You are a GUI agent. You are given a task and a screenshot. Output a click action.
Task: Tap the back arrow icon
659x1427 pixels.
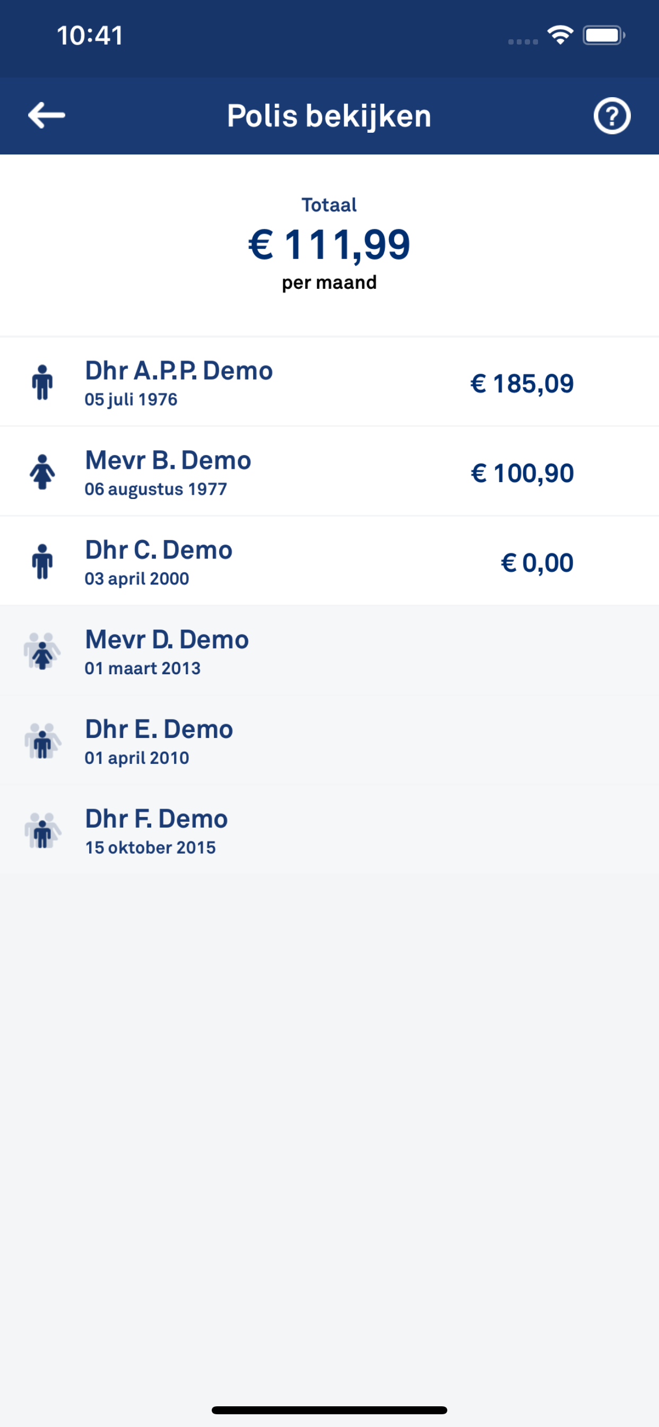point(47,115)
